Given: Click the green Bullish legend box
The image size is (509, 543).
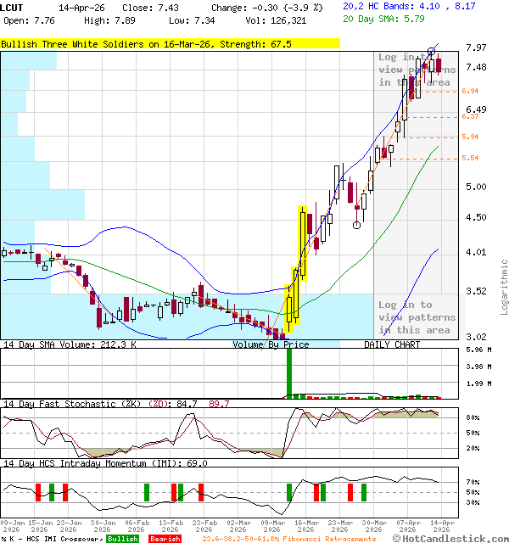Looking at the screenshot, I should [x=123, y=539].
